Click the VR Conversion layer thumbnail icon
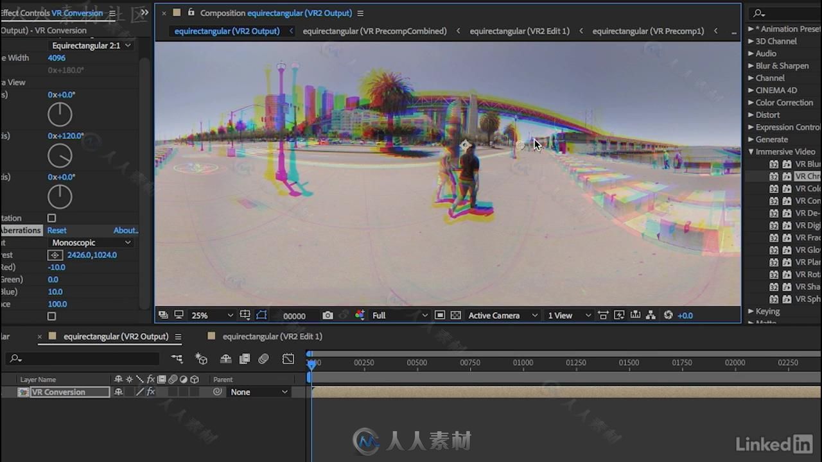This screenshot has height=462, width=822. pos(23,392)
